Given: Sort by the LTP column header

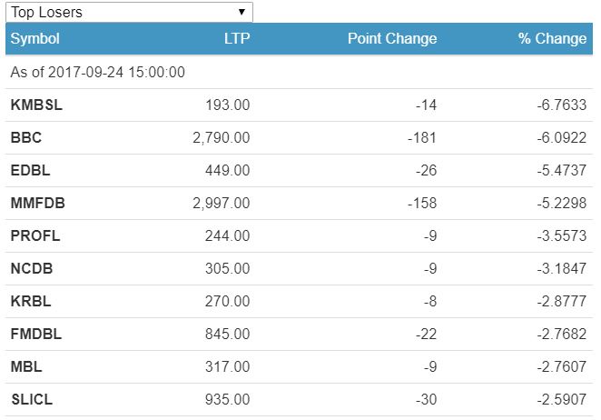Looking at the screenshot, I should pyautogui.click(x=236, y=39).
